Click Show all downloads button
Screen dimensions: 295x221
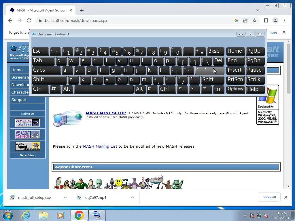(x=269, y=197)
